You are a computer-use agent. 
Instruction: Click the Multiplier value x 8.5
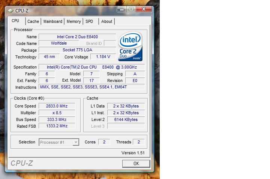tap(57, 113)
